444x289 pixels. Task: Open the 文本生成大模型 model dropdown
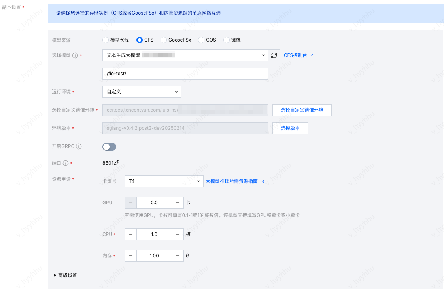coord(185,55)
